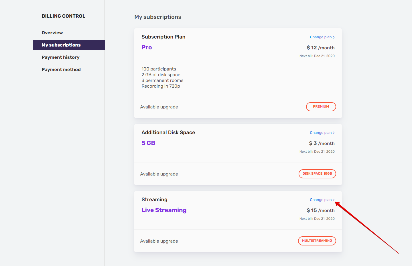The height and width of the screenshot is (266, 412).
Task: Click Change plan for Streaming
Action: (x=322, y=200)
